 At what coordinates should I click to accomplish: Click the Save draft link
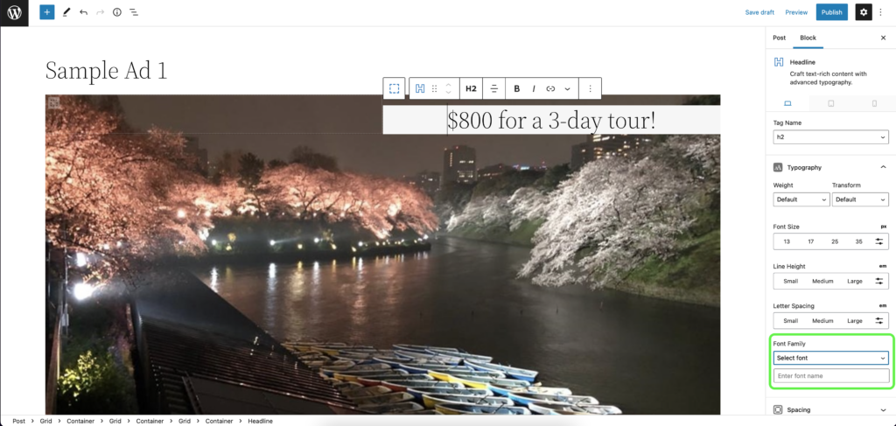tap(759, 12)
